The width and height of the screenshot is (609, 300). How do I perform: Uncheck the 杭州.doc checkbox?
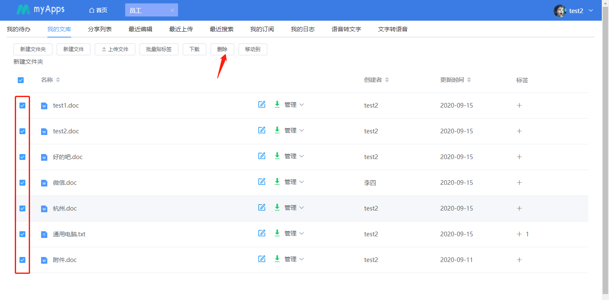click(22, 208)
